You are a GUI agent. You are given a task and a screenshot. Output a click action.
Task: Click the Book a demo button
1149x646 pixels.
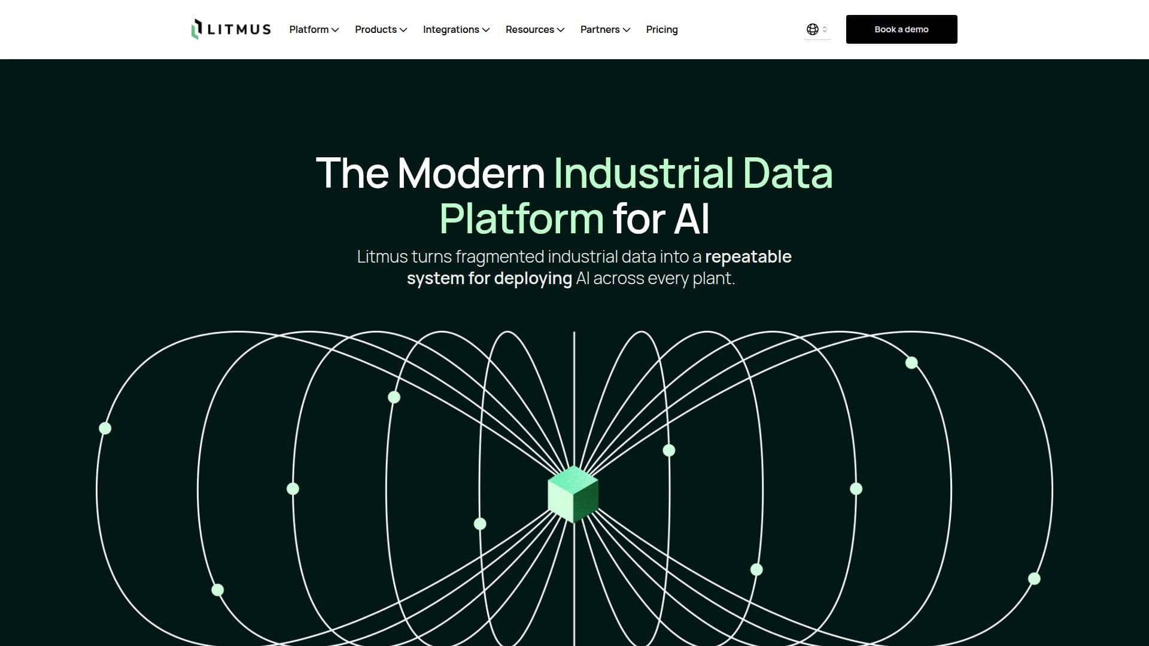[901, 29]
